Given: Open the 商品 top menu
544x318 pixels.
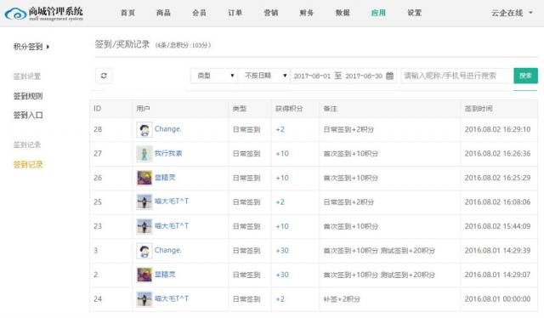Looking at the screenshot, I should coord(163,13).
